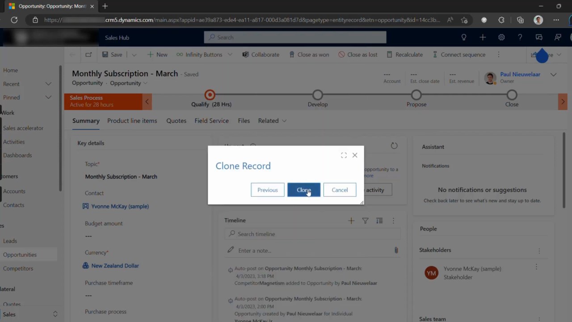This screenshot has width=572, height=322.
Task: Switch to the Summary tab
Action: point(86,121)
